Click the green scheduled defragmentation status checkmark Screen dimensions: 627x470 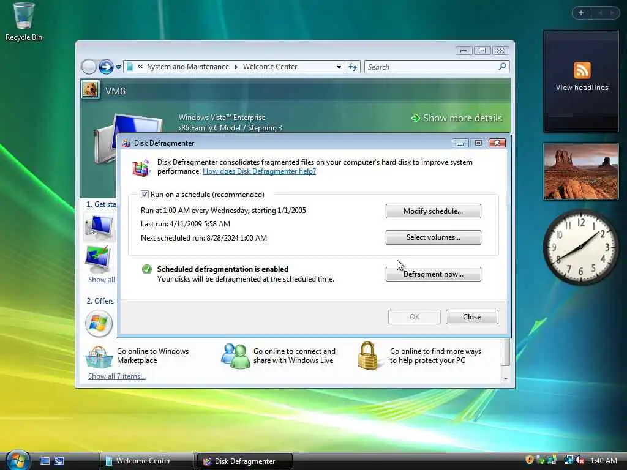tap(147, 269)
